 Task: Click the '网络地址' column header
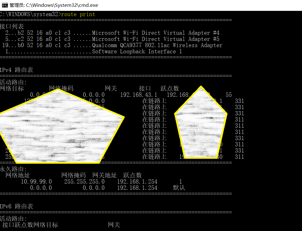[x=17, y=175]
